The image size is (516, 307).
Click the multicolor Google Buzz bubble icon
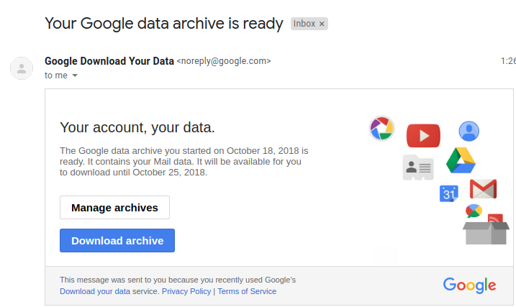(474, 211)
